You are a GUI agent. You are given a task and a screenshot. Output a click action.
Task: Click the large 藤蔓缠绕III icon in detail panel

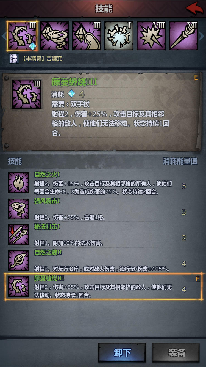click(x=27, y=94)
